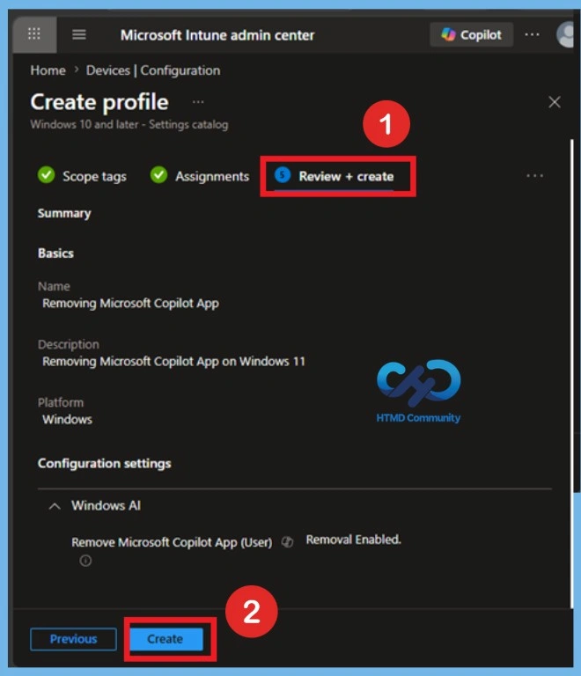Click the description 'Removing Microsoft Copilot App on Windows 11'
The width and height of the screenshot is (581, 676).
tap(173, 361)
